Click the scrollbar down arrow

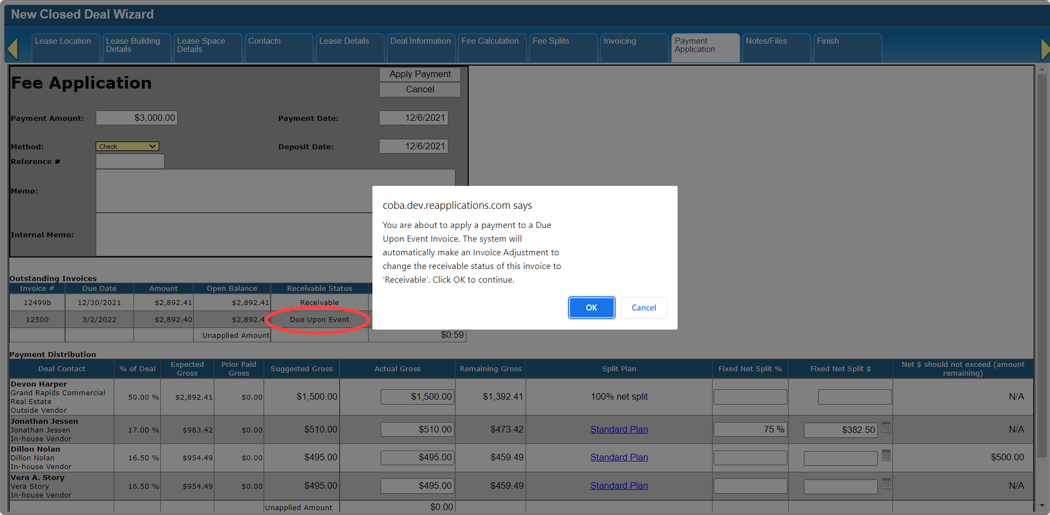click(x=1041, y=506)
